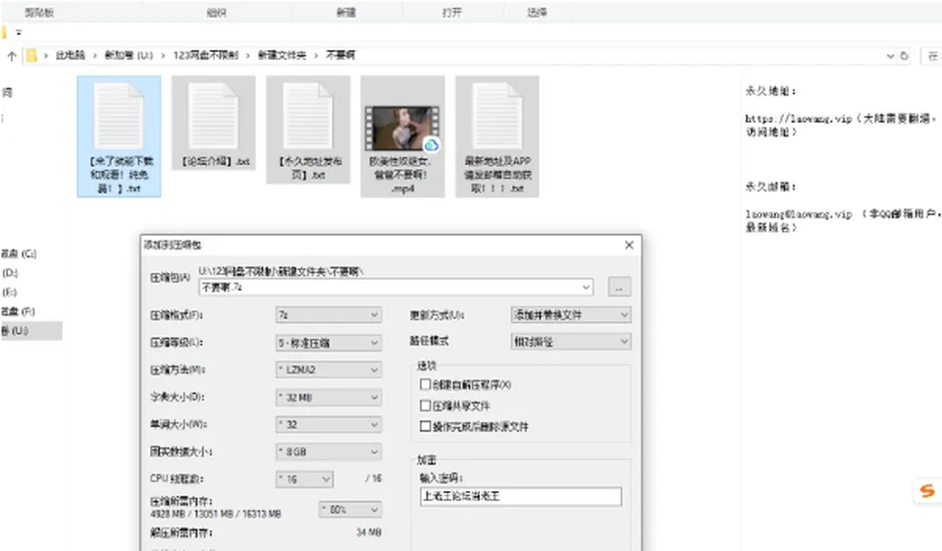Open the 单词大小 dropdown showing 32
Viewport: 942px width, 551px height.
click(x=329, y=424)
